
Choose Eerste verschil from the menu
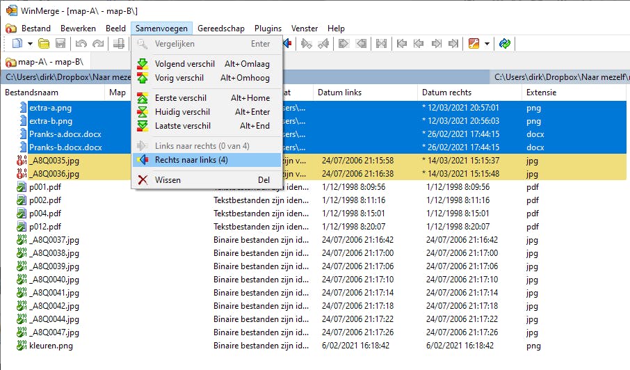coord(207,98)
